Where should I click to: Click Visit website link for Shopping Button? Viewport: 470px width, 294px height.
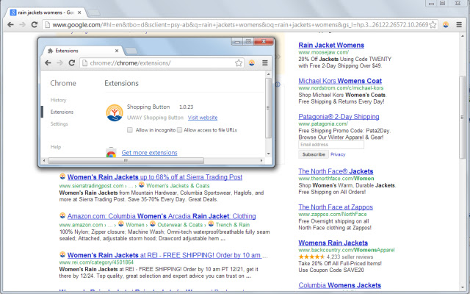203,118
